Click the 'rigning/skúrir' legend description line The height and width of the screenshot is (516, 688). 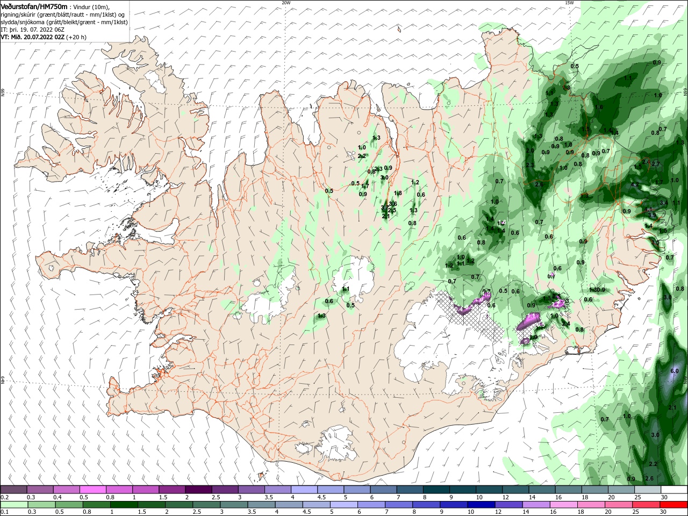pyautogui.click(x=62, y=15)
